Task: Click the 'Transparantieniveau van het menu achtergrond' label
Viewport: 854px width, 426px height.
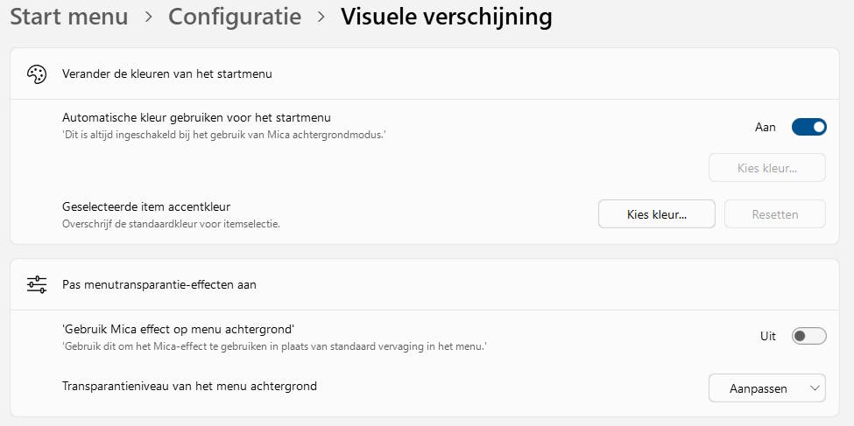Action: tap(189, 386)
